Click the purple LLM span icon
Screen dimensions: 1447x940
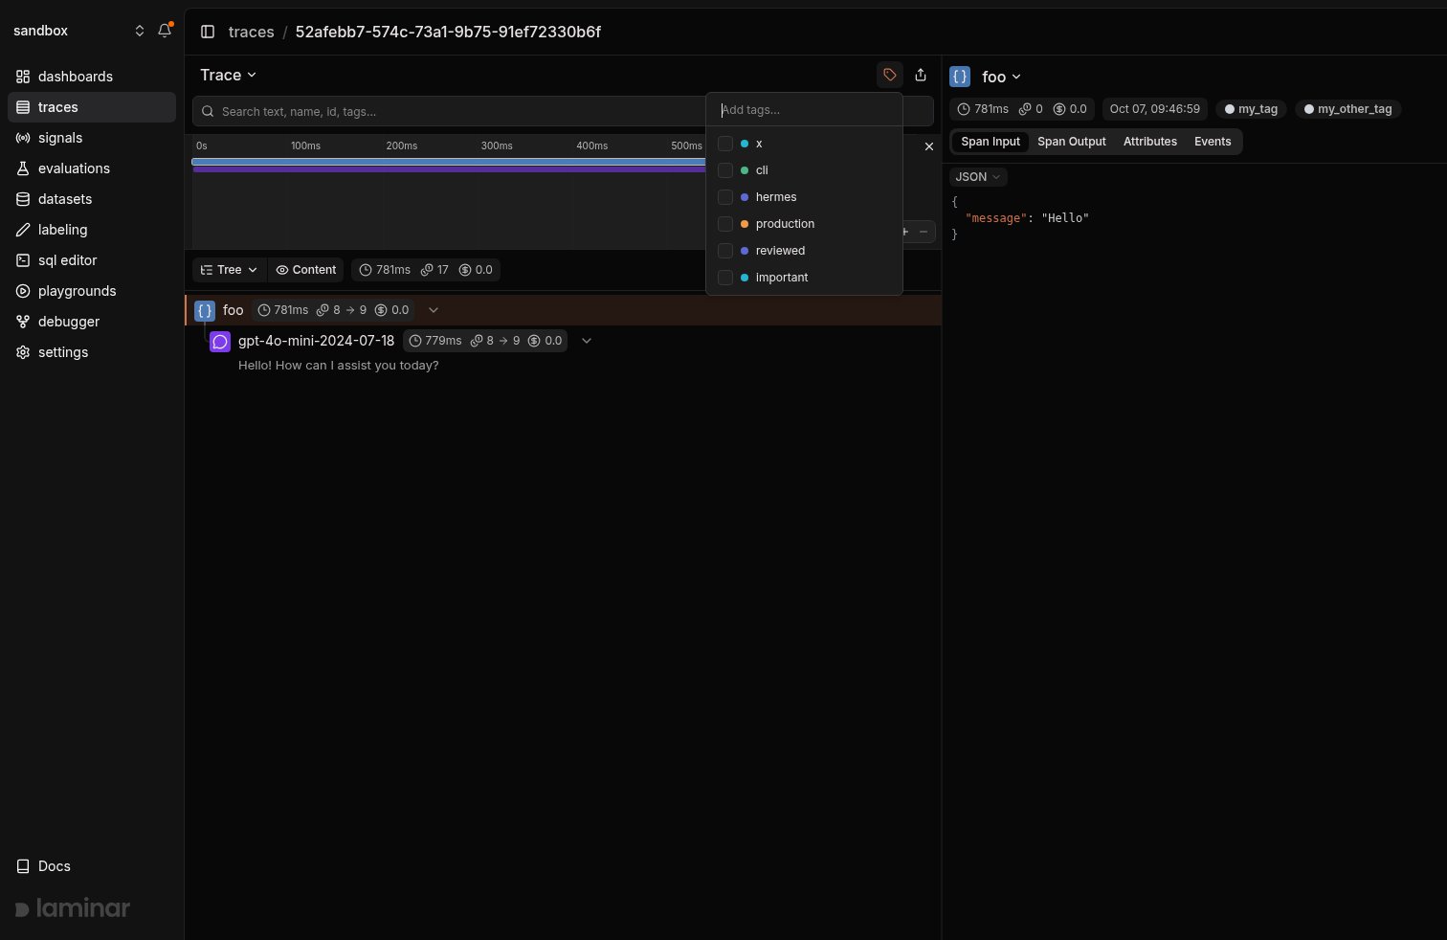click(220, 341)
